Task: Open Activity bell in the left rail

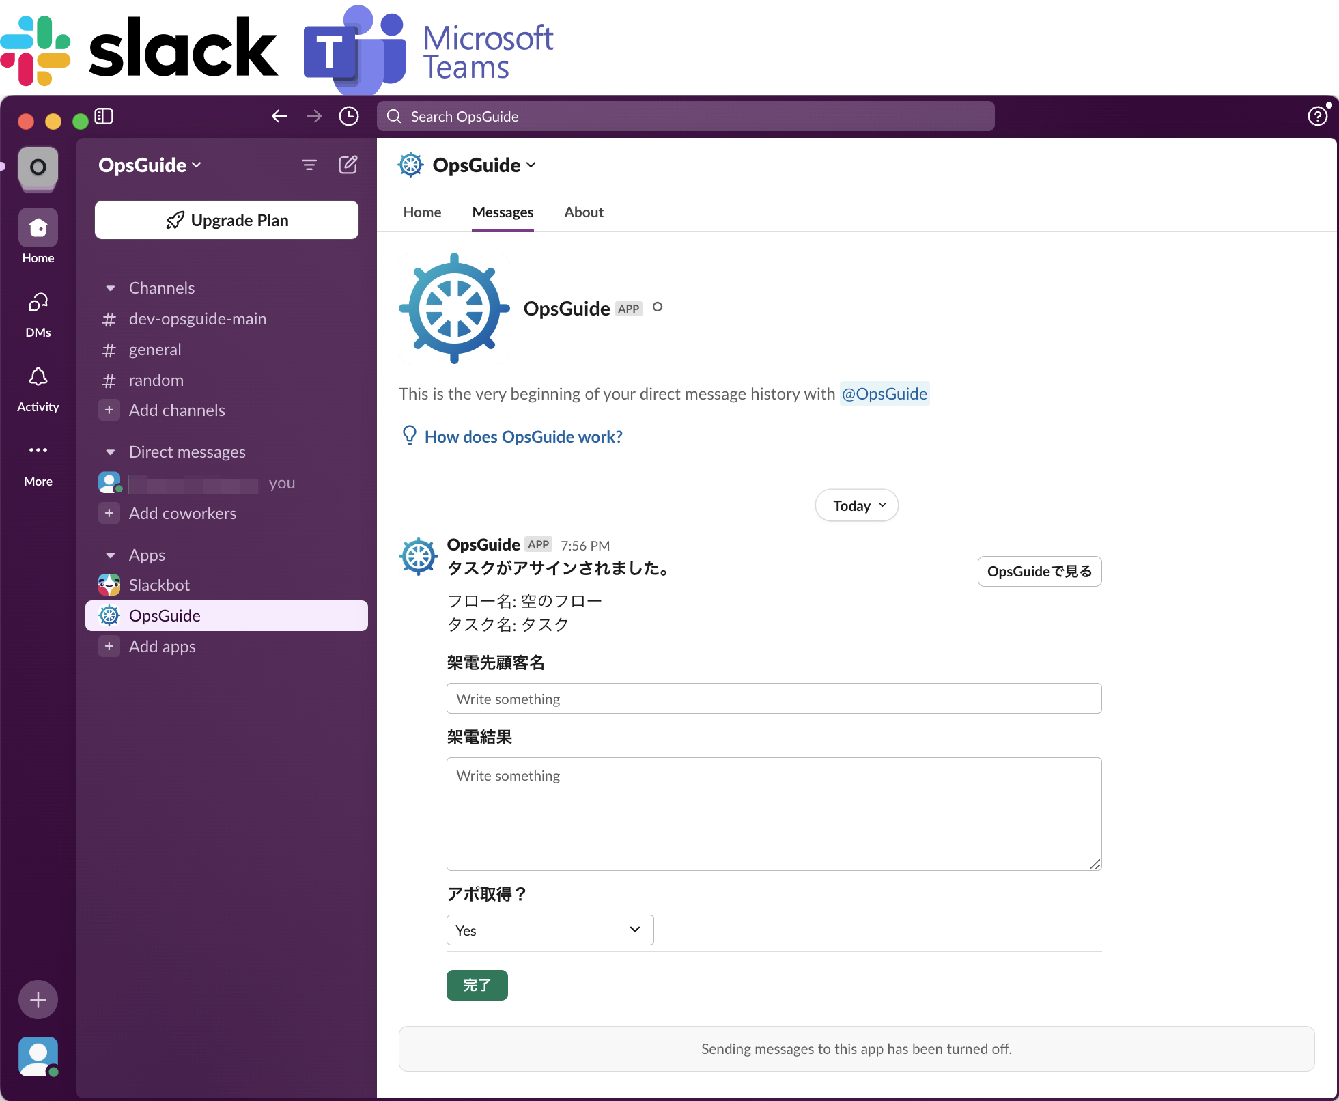Action: click(38, 389)
